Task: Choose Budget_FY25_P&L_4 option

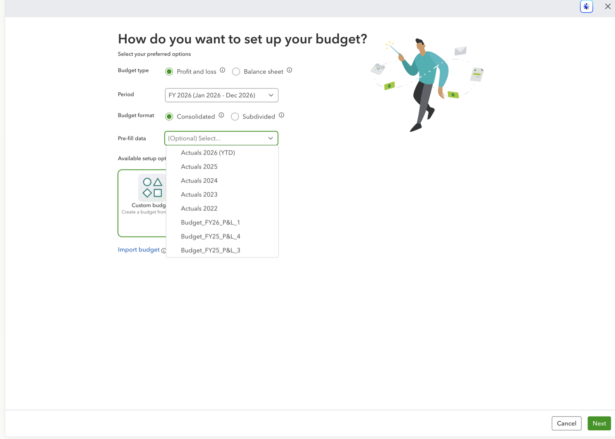Action: tap(222, 236)
